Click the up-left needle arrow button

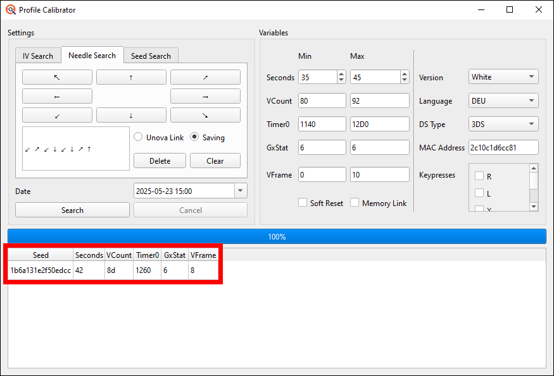click(57, 77)
